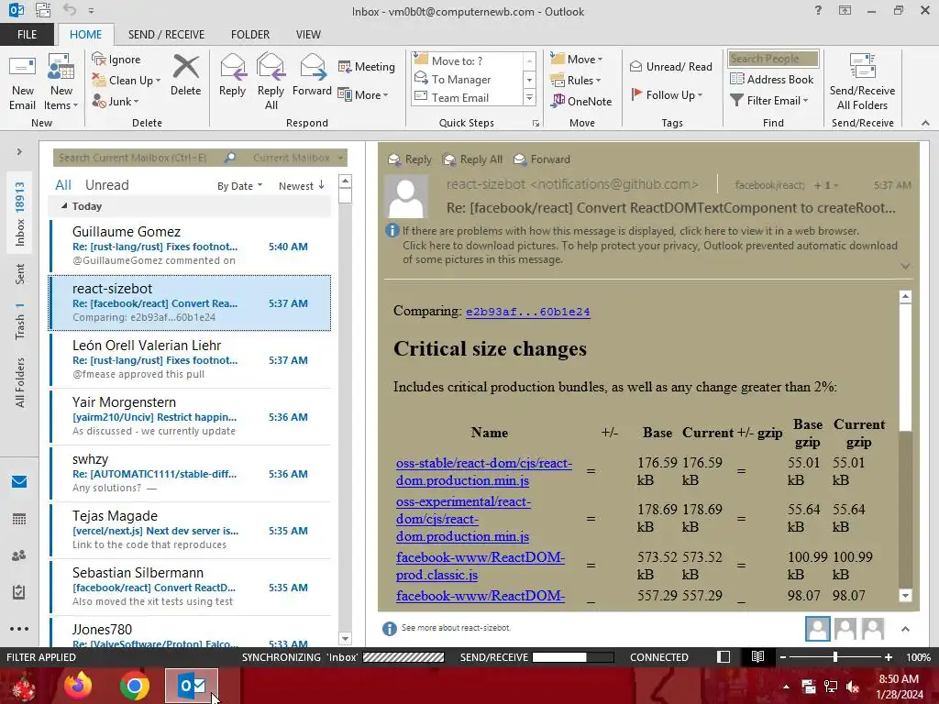Open Firefox from the taskbar
Viewport: 939px width, 704px height.
click(78, 686)
